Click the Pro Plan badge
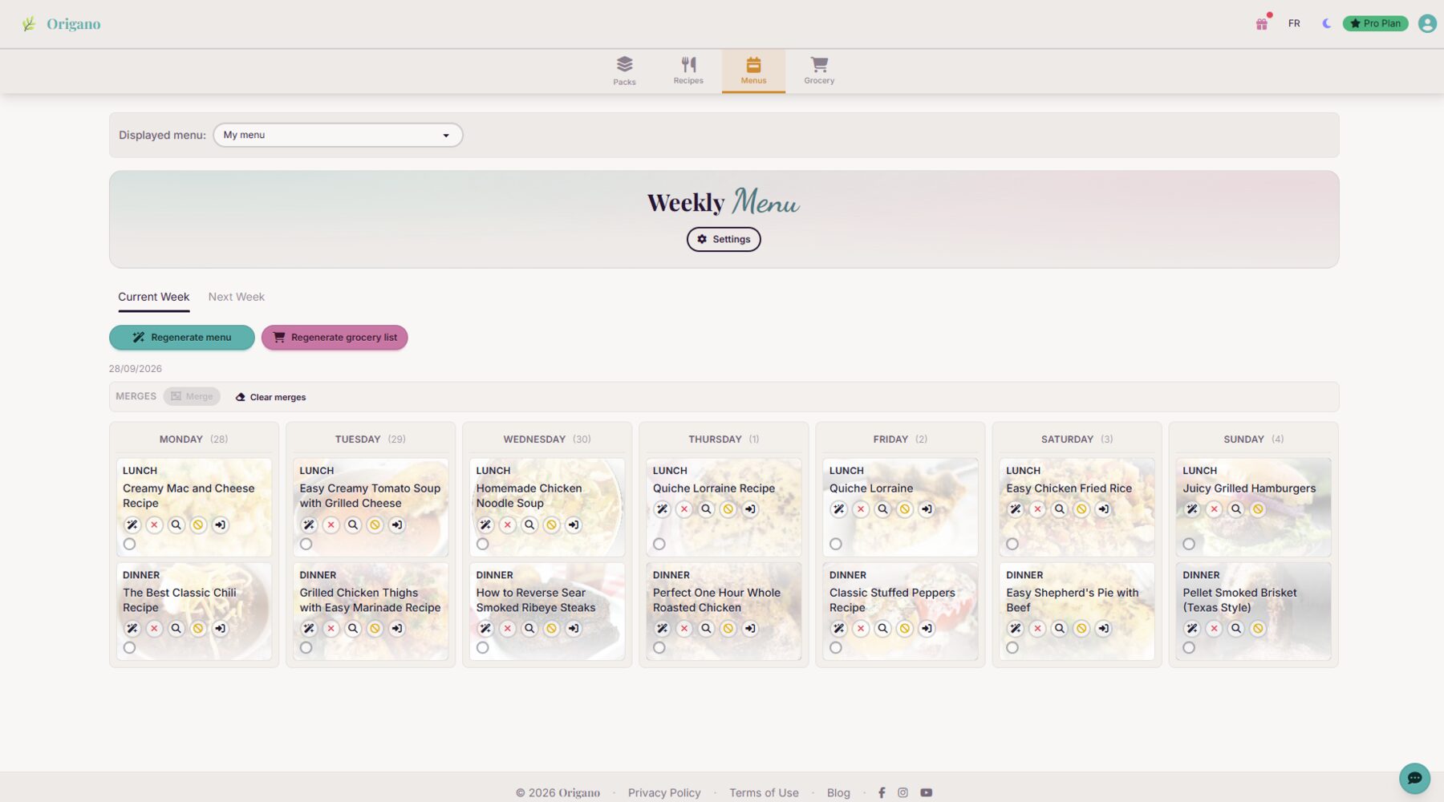The image size is (1444, 802). coord(1375,23)
